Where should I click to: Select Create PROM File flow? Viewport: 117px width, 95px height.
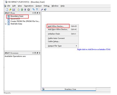coord(25,21)
